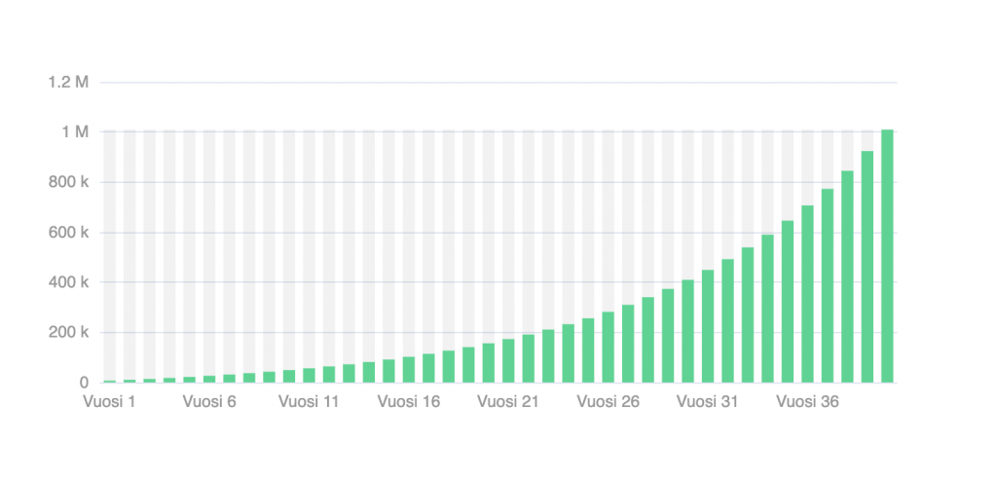Click the Vuosi 36 axis label

coord(807,402)
